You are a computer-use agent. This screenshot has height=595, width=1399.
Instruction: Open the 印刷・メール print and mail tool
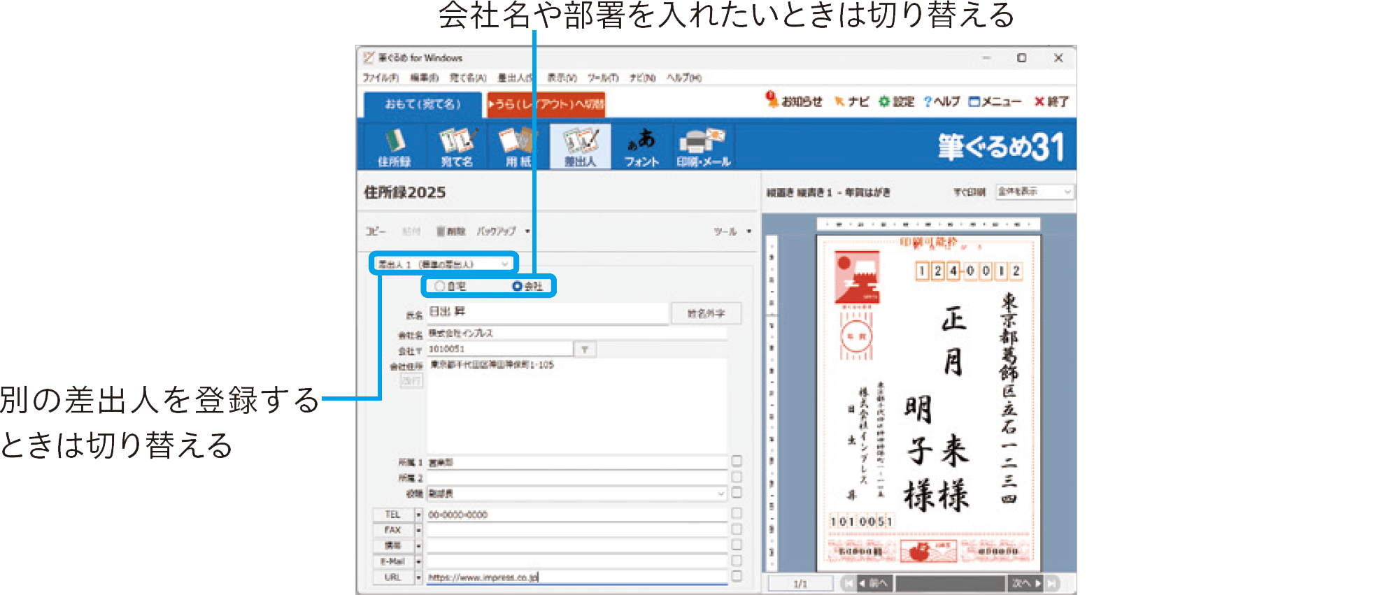703,147
